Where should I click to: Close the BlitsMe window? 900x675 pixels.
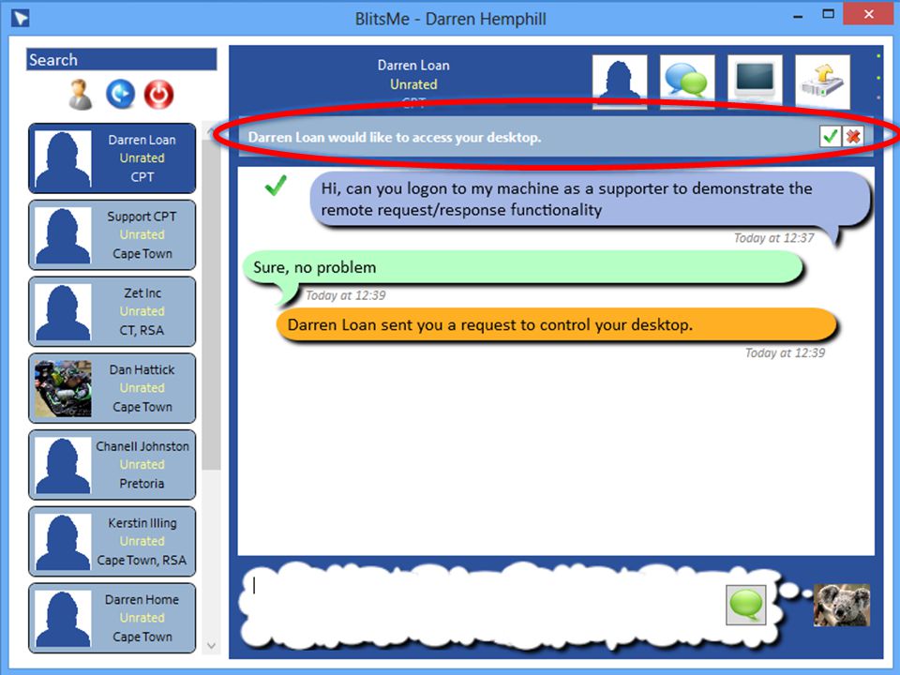pos(868,14)
